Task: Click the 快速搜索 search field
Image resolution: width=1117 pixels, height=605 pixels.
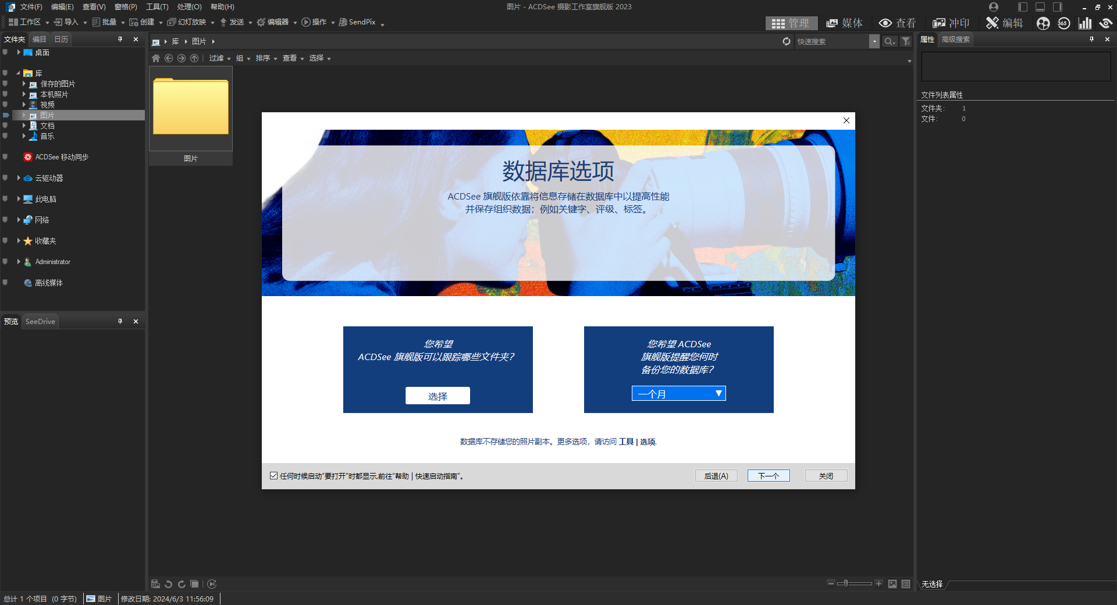Action: pos(832,41)
